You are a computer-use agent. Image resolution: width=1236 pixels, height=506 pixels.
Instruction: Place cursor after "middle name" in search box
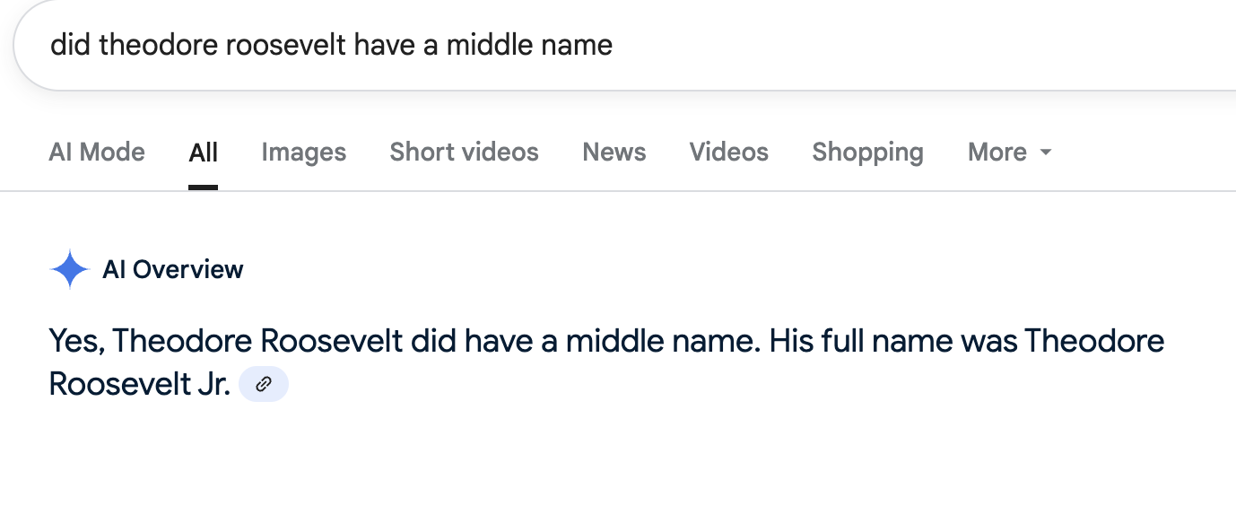coord(614,45)
